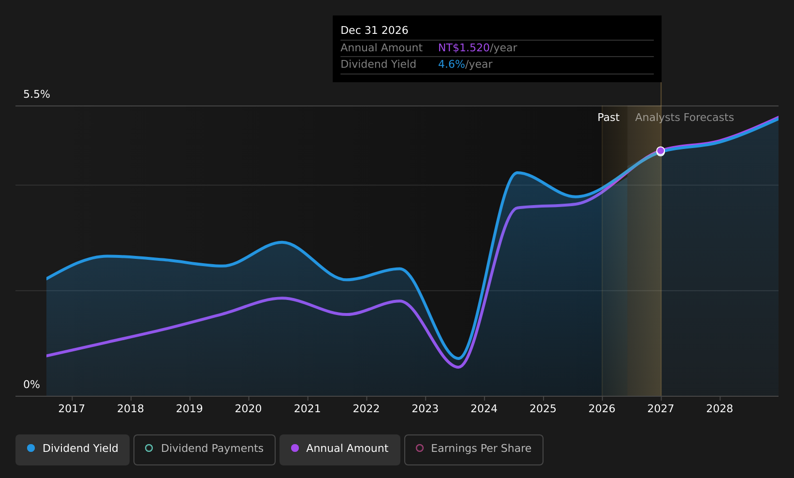Image resolution: width=794 pixels, height=478 pixels.
Task: Toggle the Dividend Yield legend series
Action: pos(73,449)
